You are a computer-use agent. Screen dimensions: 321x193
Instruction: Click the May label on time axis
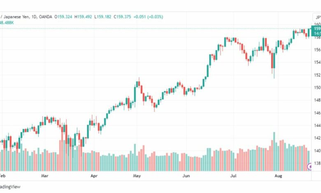point(137,176)
